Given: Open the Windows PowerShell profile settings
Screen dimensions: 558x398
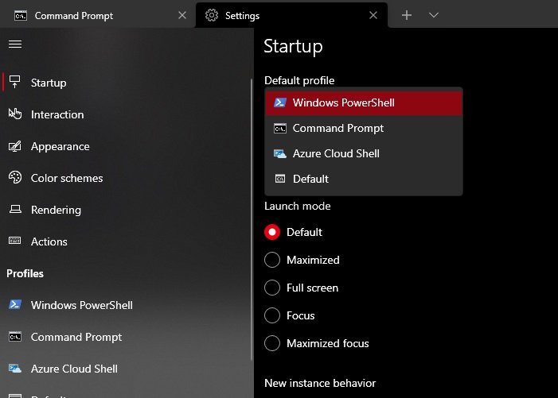Looking at the screenshot, I should (81, 305).
